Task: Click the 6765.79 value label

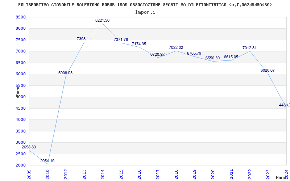Action: 194,53
